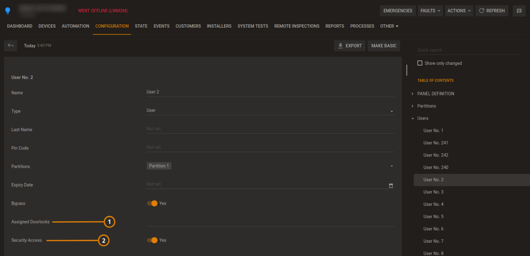The height and width of the screenshot is (256, 530).
Task: Click the back arrow button
Action: [x=11, y=46]
